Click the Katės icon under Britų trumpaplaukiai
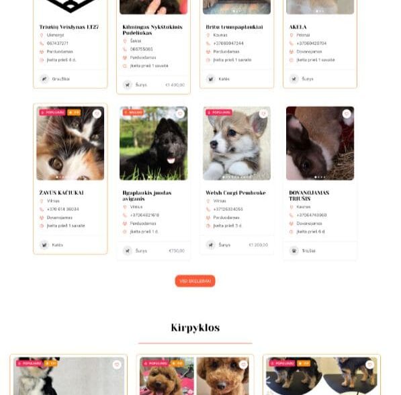Image resolution: width=401 pixels, height=395 pixels. (211, 79)
